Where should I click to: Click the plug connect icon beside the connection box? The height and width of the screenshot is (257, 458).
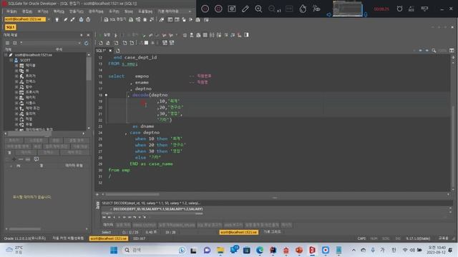coord(57,19)
